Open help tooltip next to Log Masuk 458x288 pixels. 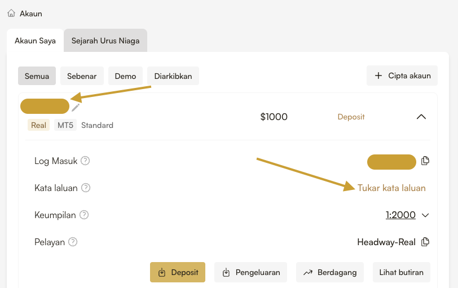[x=85, y=161]
